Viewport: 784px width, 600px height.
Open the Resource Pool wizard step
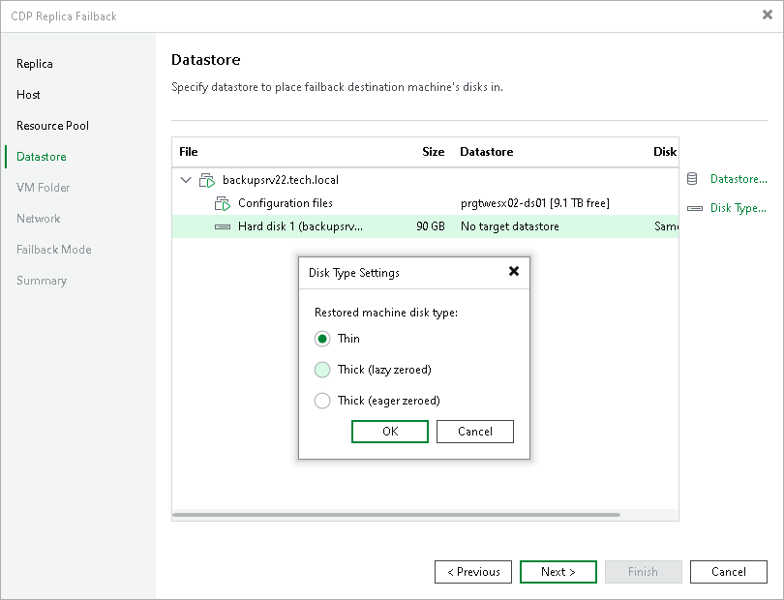[51, 125]
